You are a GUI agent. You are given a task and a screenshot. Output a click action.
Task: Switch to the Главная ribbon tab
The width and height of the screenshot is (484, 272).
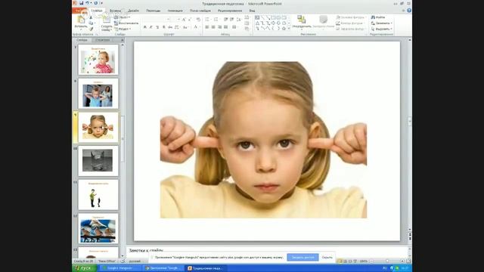coord(97,11)
